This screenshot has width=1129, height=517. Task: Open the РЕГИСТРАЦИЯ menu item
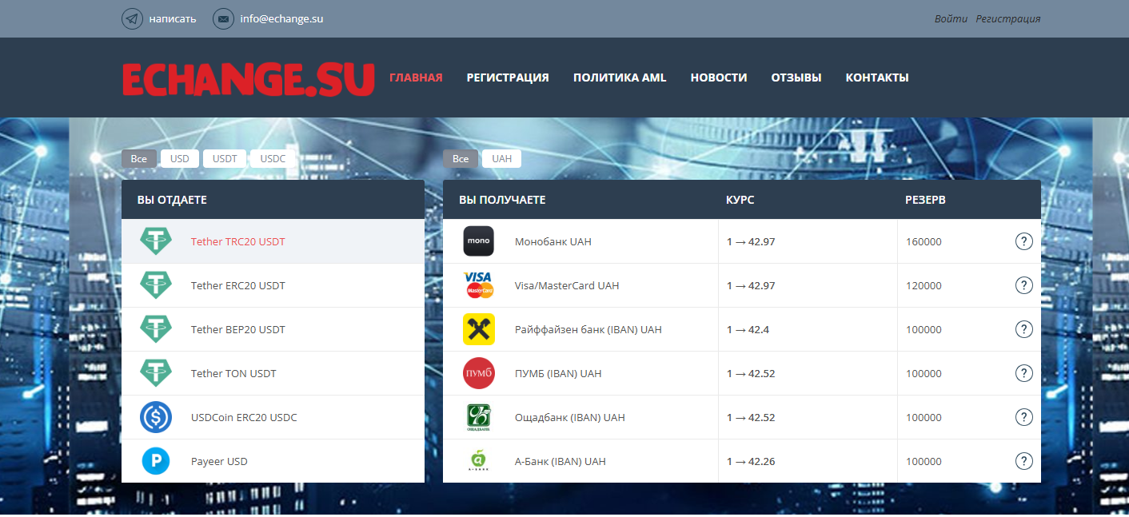(508, 78)
